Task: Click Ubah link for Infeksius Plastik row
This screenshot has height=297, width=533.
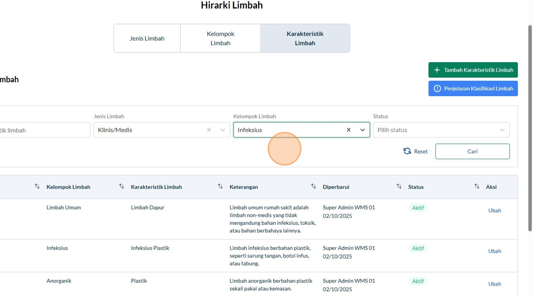Action: [x=494, y=251]
